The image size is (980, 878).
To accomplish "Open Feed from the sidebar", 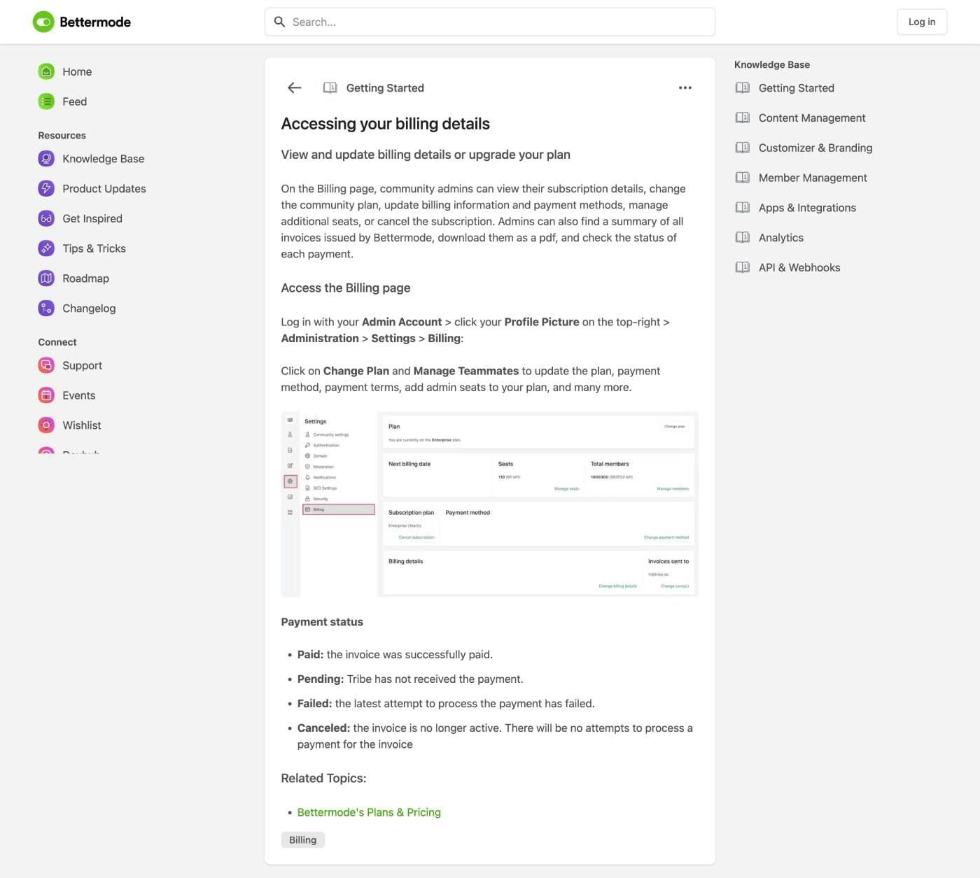I will point(75,101).
